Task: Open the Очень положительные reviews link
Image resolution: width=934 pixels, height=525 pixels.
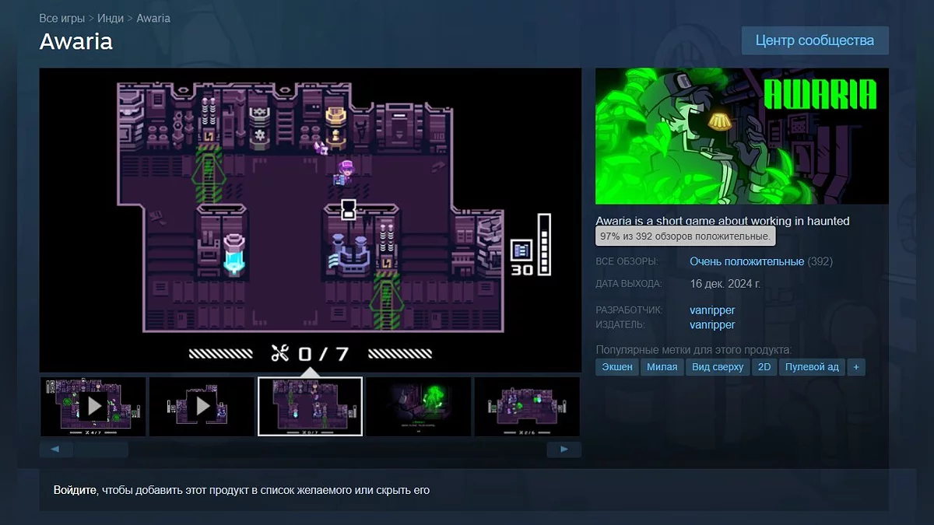Action: [x=746, y=261]
